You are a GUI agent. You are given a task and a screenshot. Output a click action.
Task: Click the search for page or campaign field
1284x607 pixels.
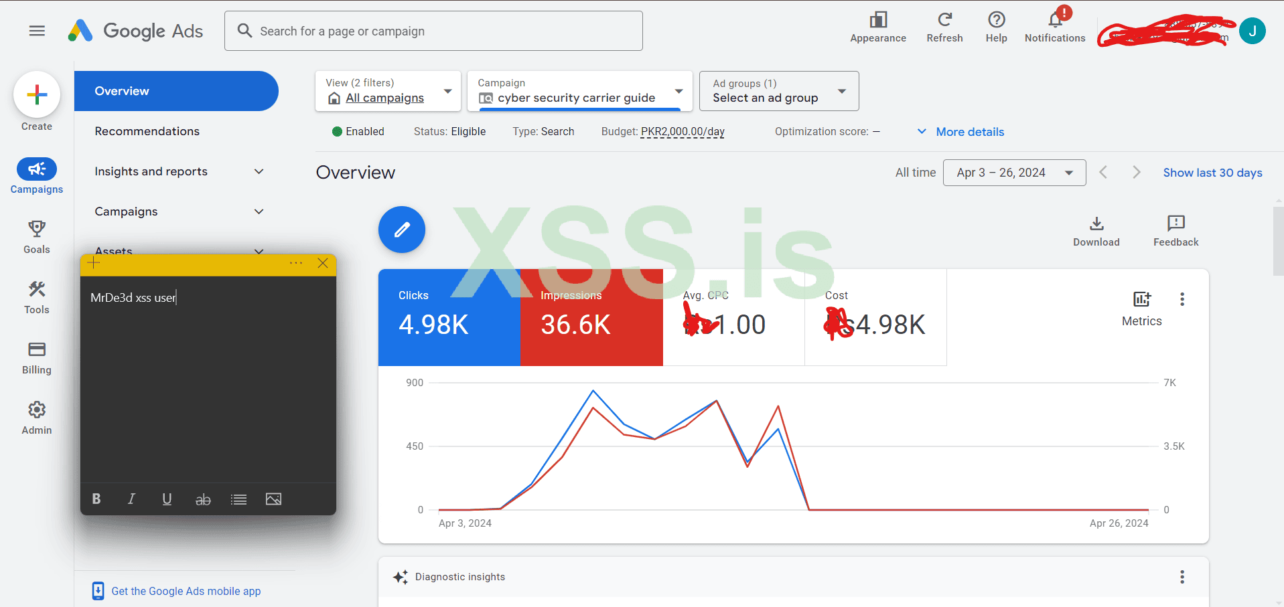(x=433, y=31)
